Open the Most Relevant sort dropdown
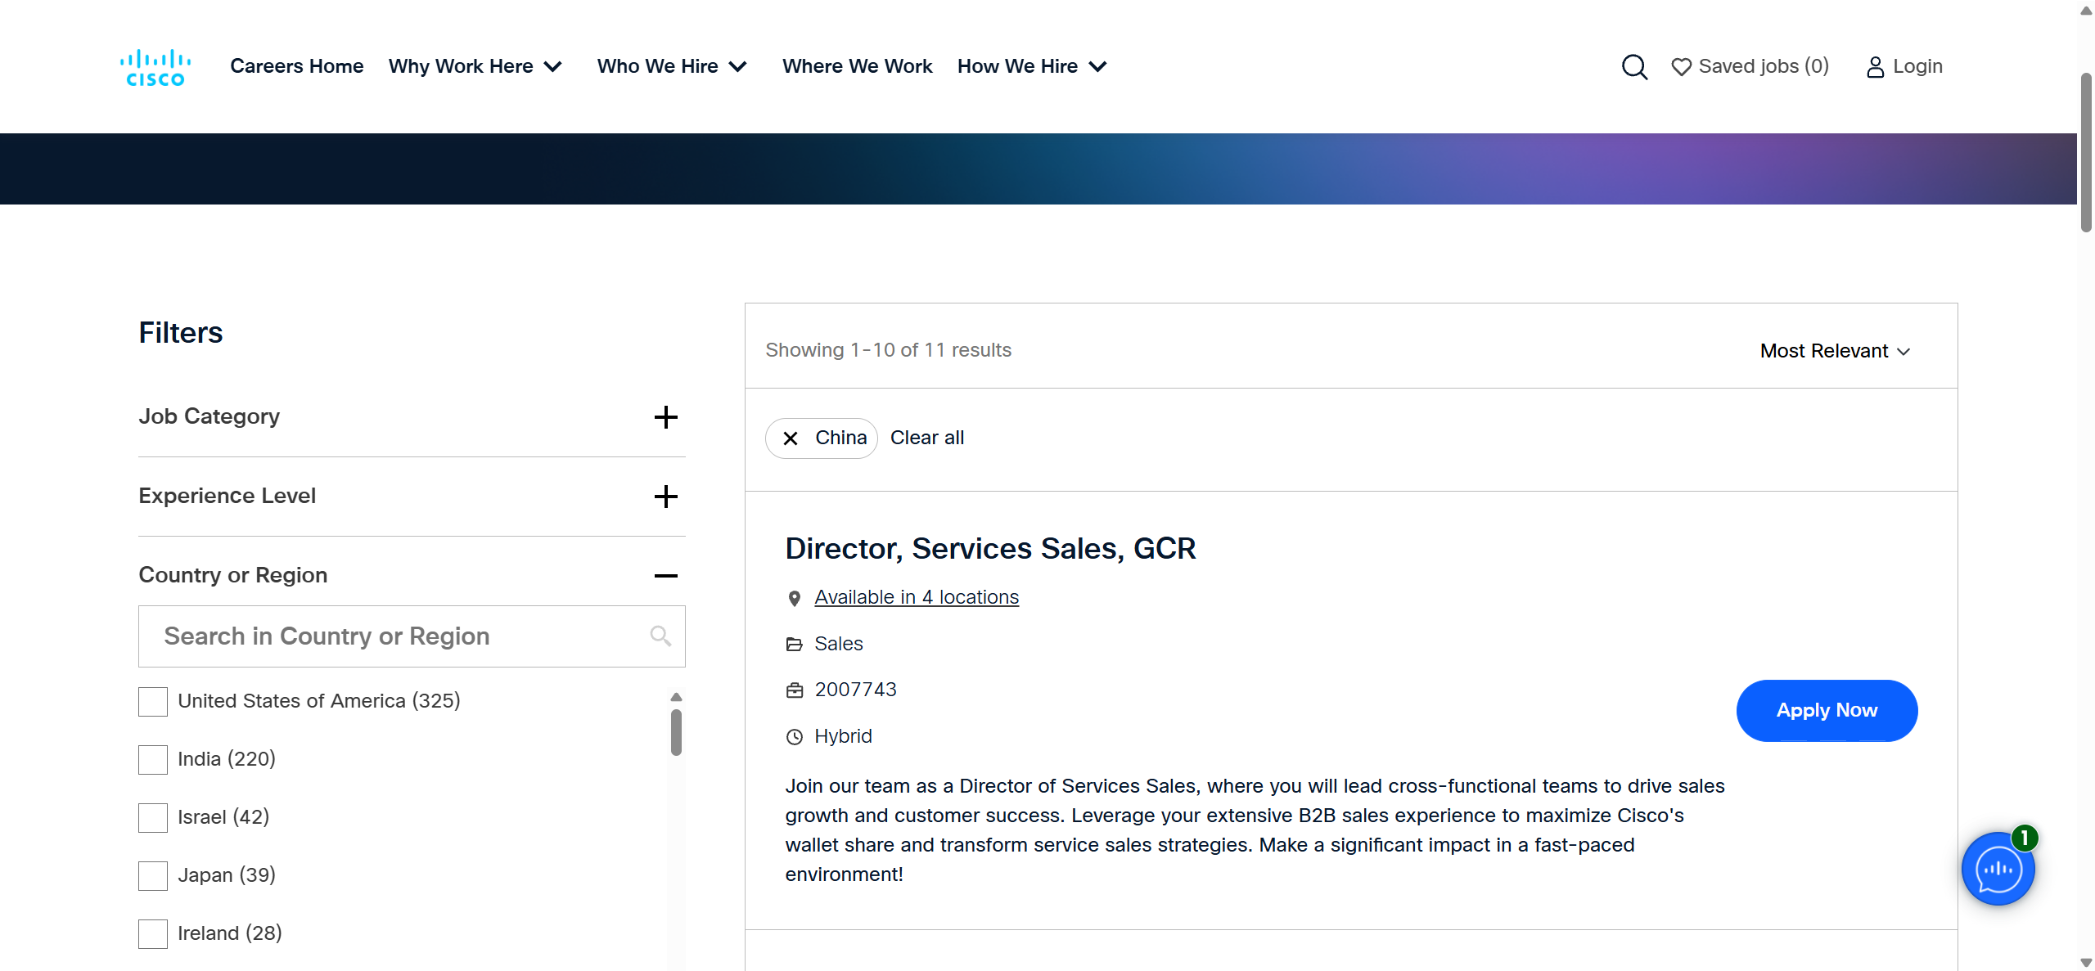The height and width of the screenshot is (971, 2095). pos(1834,351)
